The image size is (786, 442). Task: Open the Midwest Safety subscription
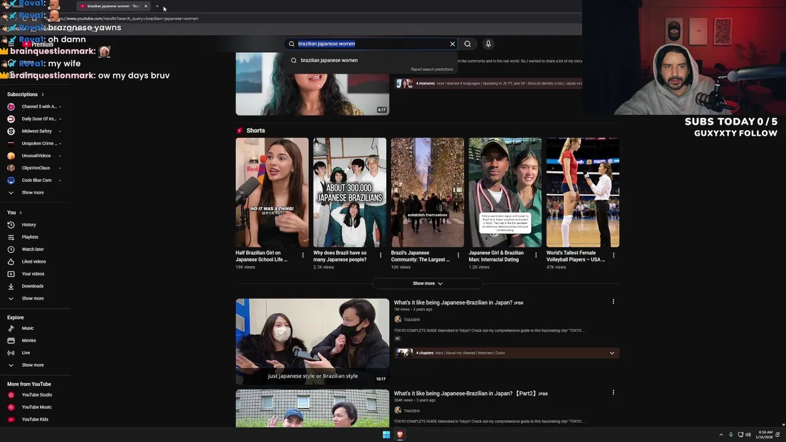[37, 131]
